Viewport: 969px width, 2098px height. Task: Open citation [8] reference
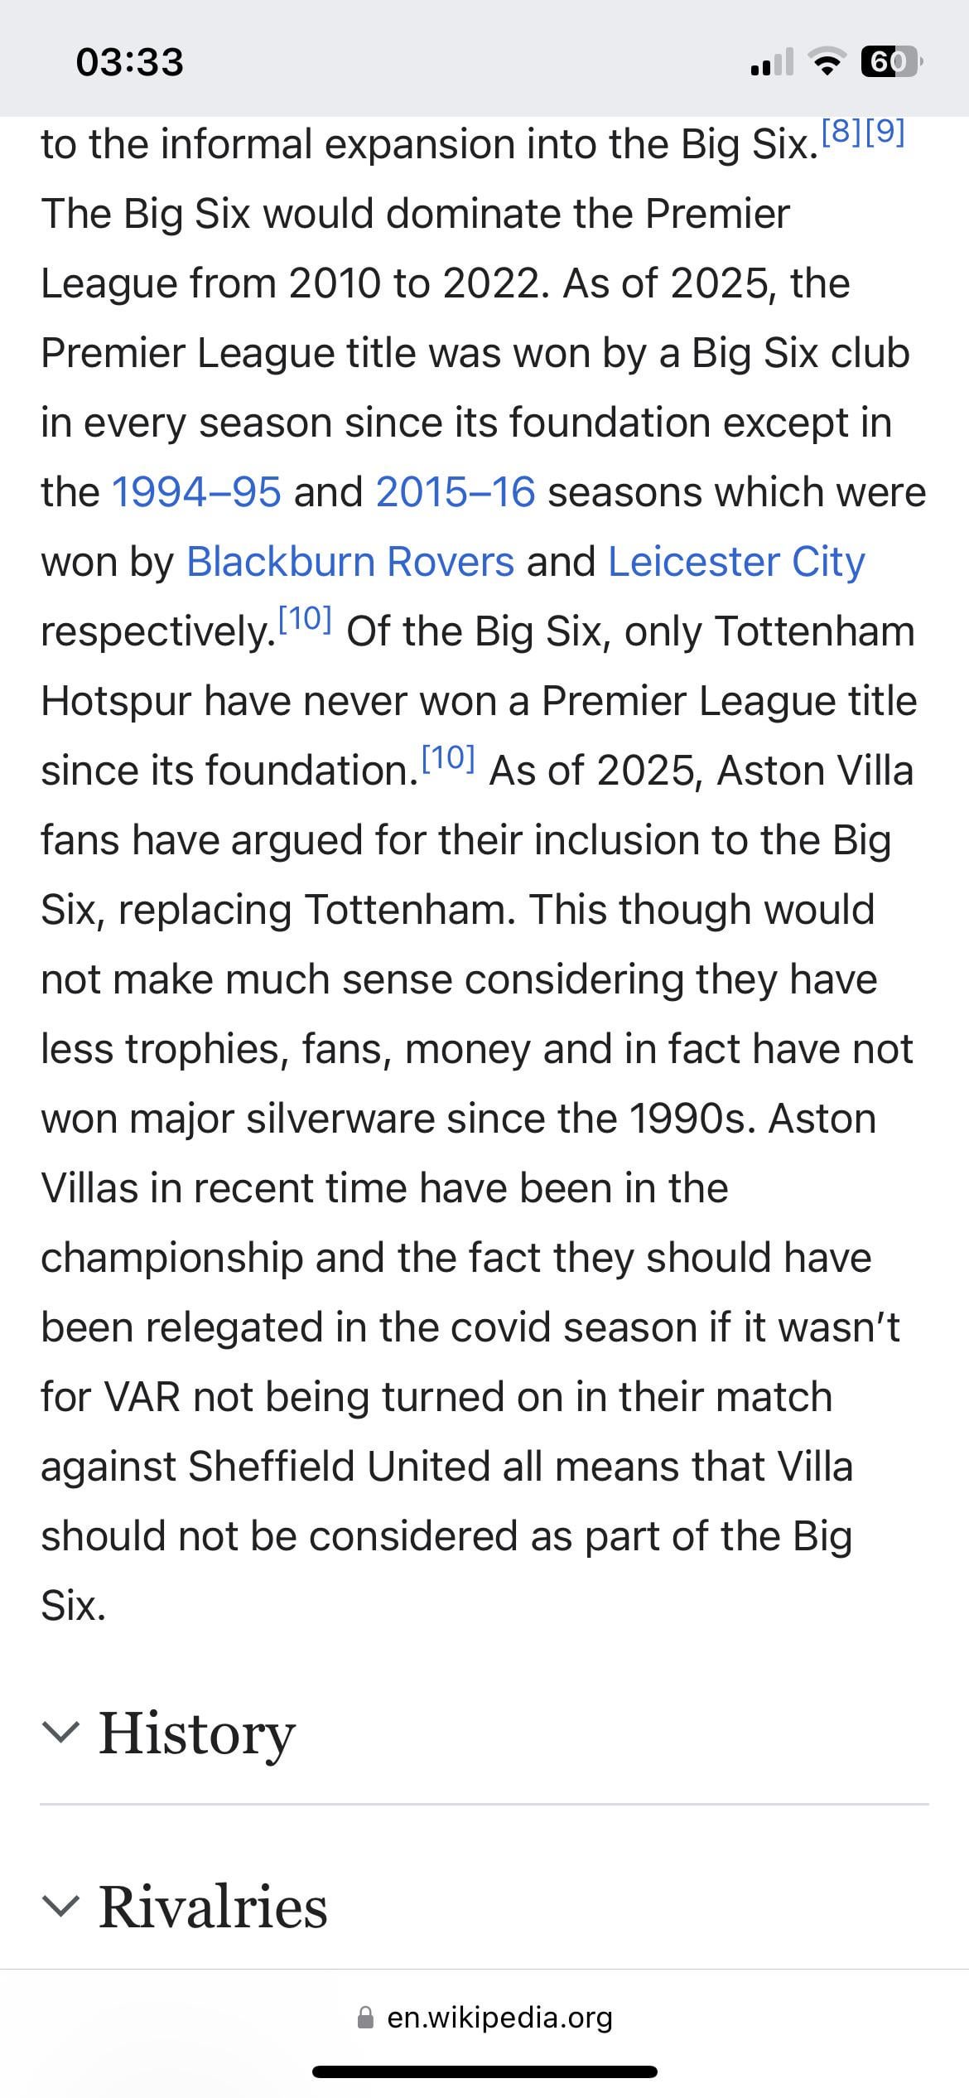click(841, 133)
